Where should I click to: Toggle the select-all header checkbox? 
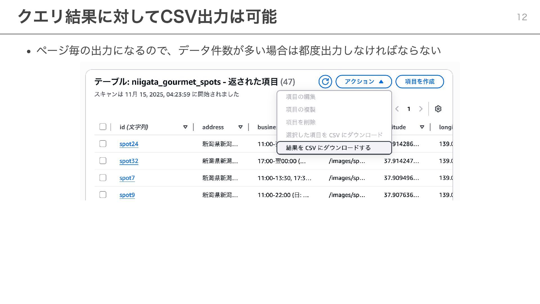click(x=103, y=127)
